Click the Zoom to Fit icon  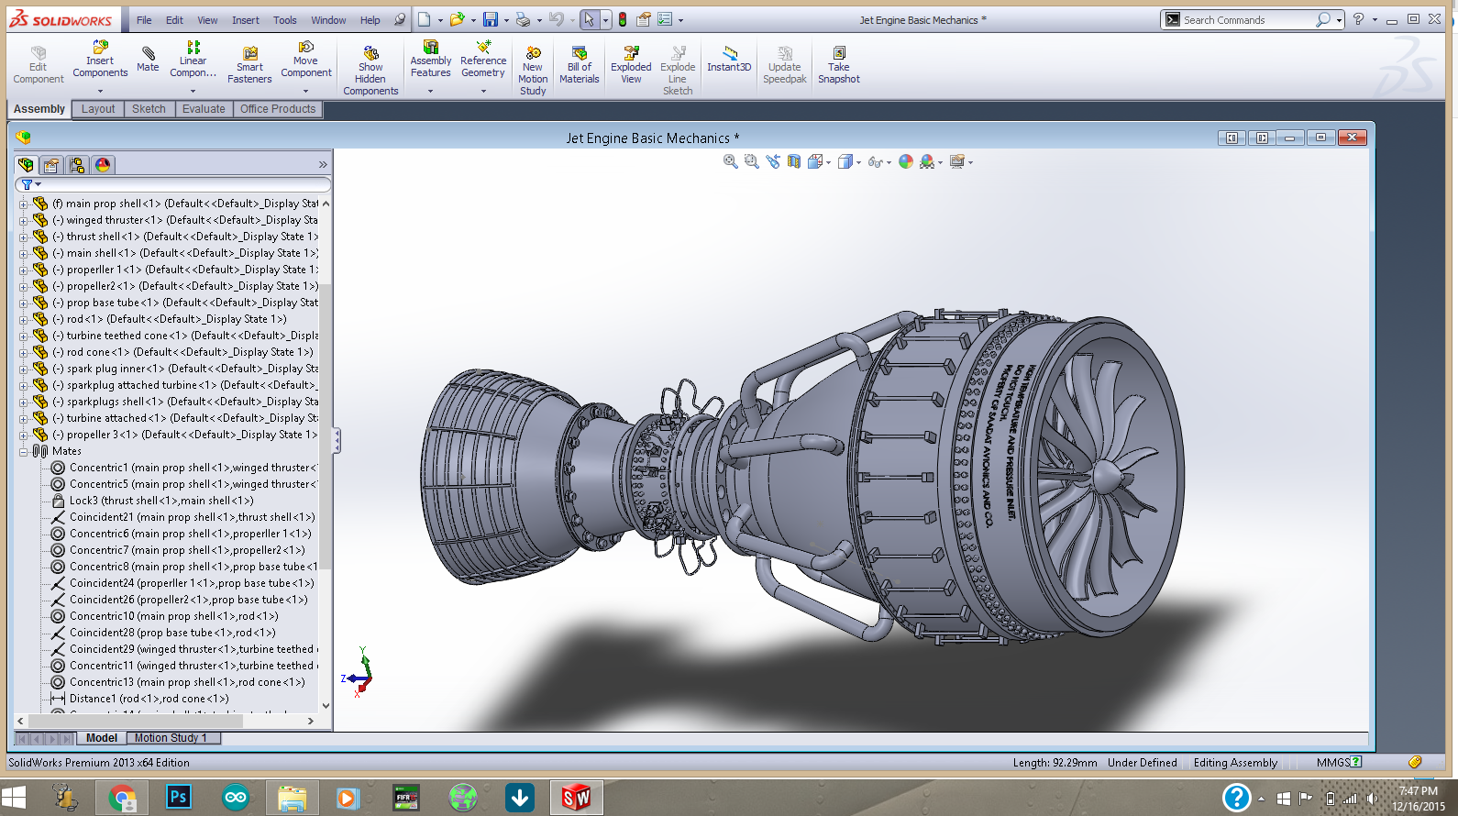(731, 161)
